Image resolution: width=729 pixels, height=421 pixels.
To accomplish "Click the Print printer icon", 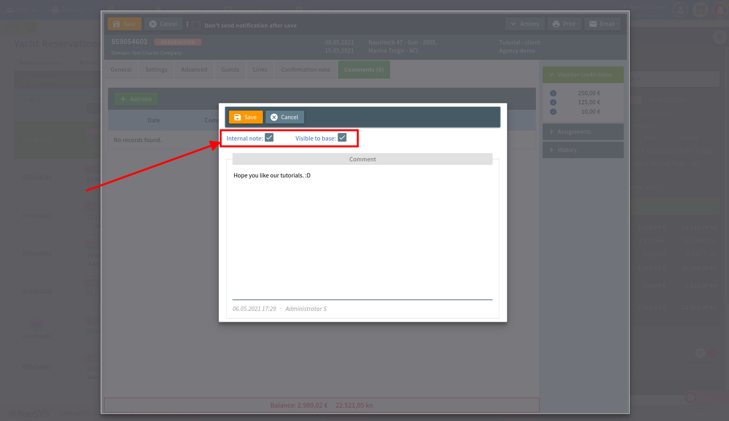I will [x=556, y=24].
